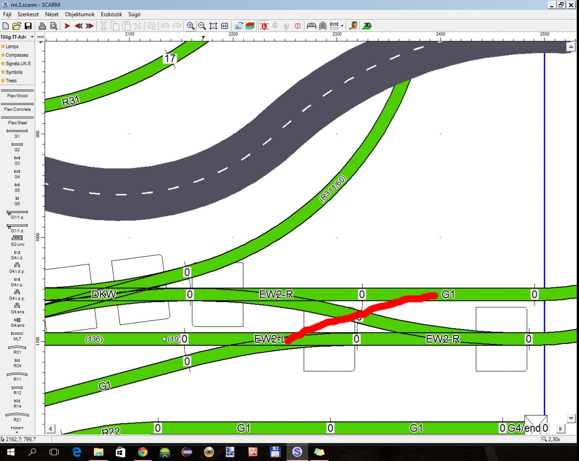Screen dimensions: 579x461
Task: Click the Save file toolbar icon
Action: coord(28,26)
